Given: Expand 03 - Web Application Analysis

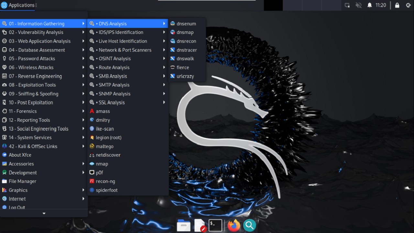Looking at the screenshot, I should pos(44,41).
